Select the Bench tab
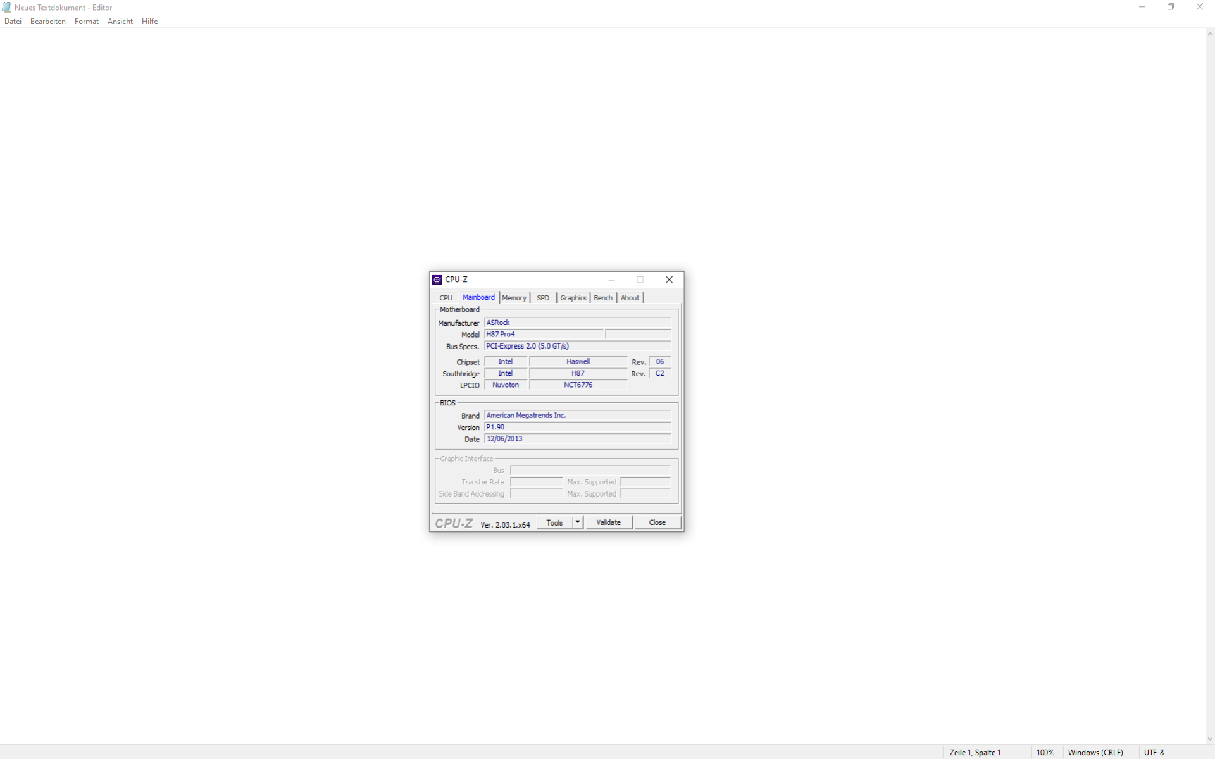Image resolution: width=1215 pixels, height=759 pixels. click(x=603, y=298)
